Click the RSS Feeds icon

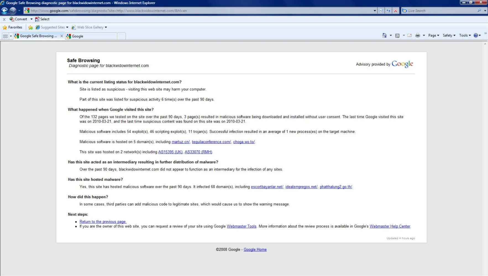[x=397, y=36]
